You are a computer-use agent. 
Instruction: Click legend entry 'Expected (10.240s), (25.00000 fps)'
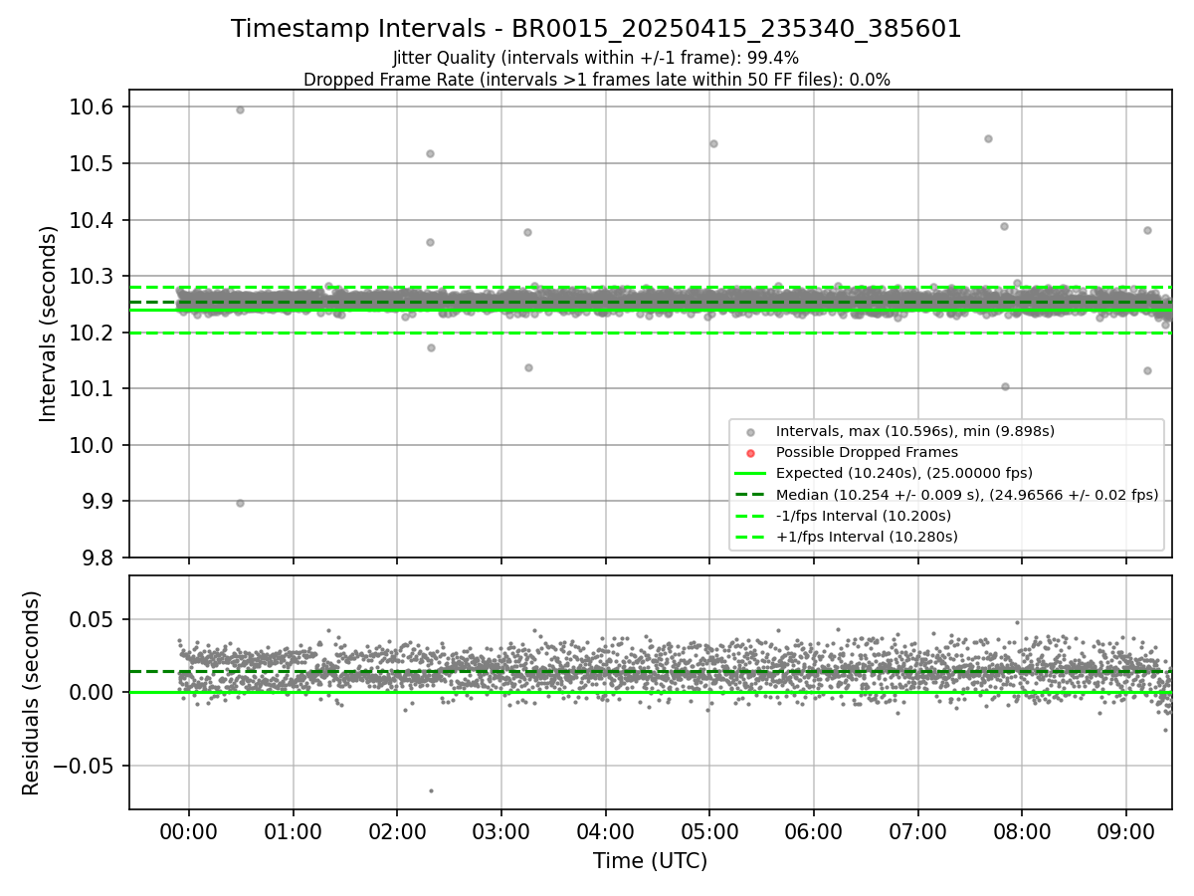[x=903, y=473]
